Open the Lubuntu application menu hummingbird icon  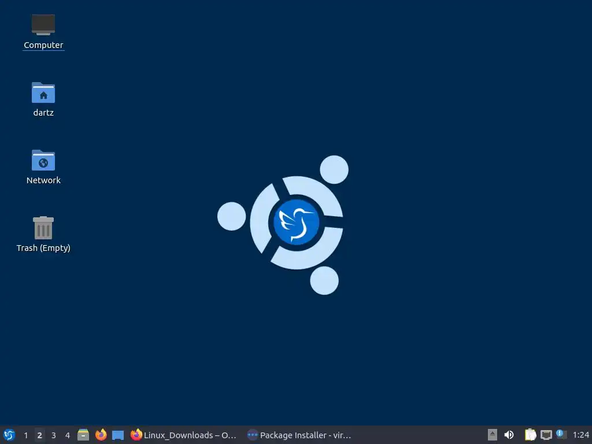9,435
